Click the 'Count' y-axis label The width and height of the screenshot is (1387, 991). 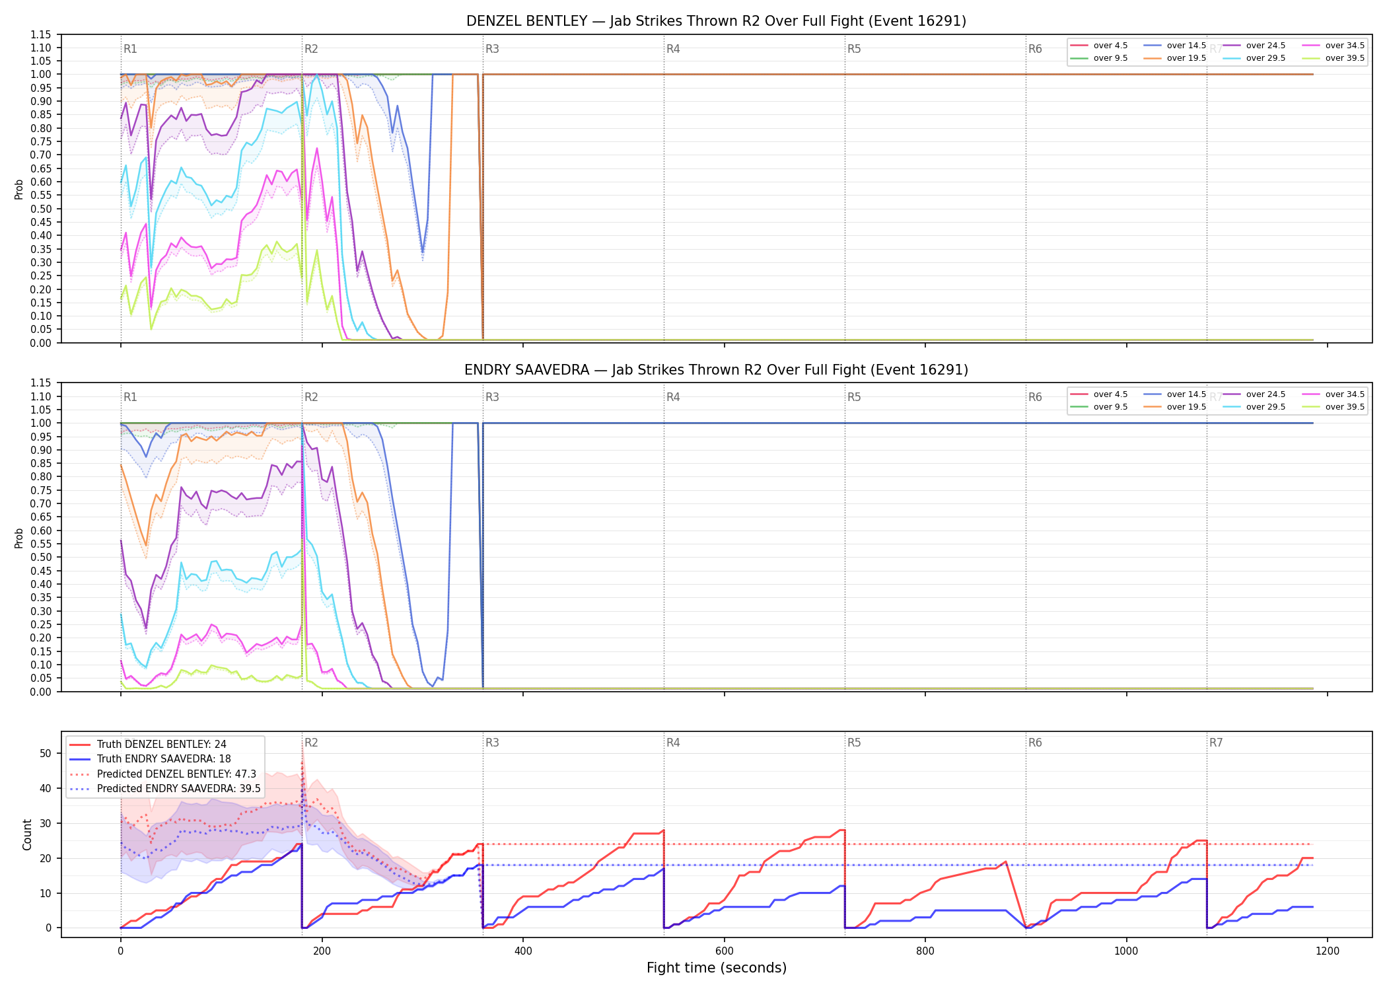coord(27,834)
